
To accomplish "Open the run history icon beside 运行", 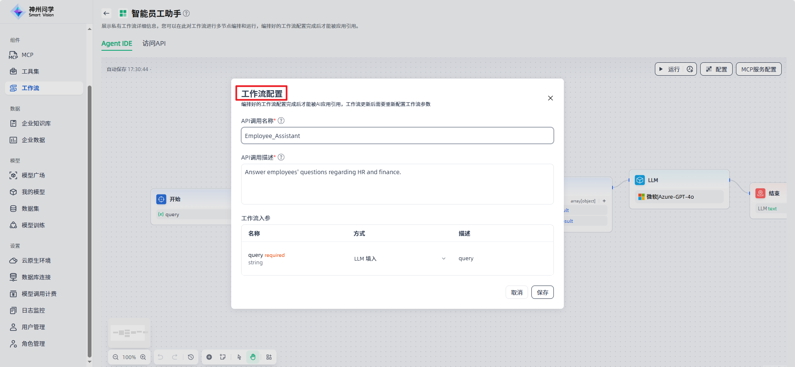I will point(690,69).
